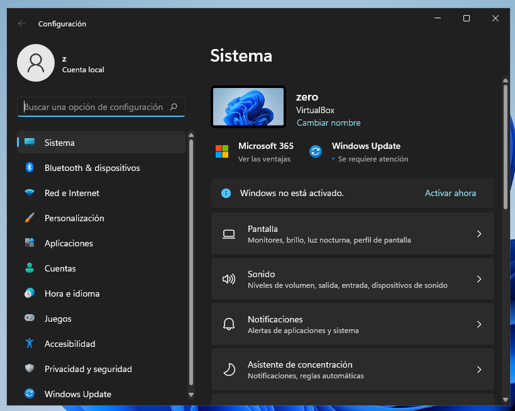Click the paintbrush Personalización icon

coord(30,217)
